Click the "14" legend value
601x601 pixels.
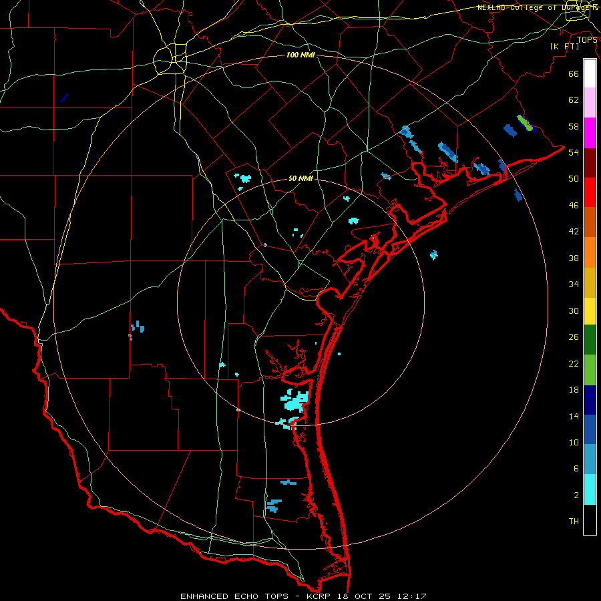coord(574,416)
